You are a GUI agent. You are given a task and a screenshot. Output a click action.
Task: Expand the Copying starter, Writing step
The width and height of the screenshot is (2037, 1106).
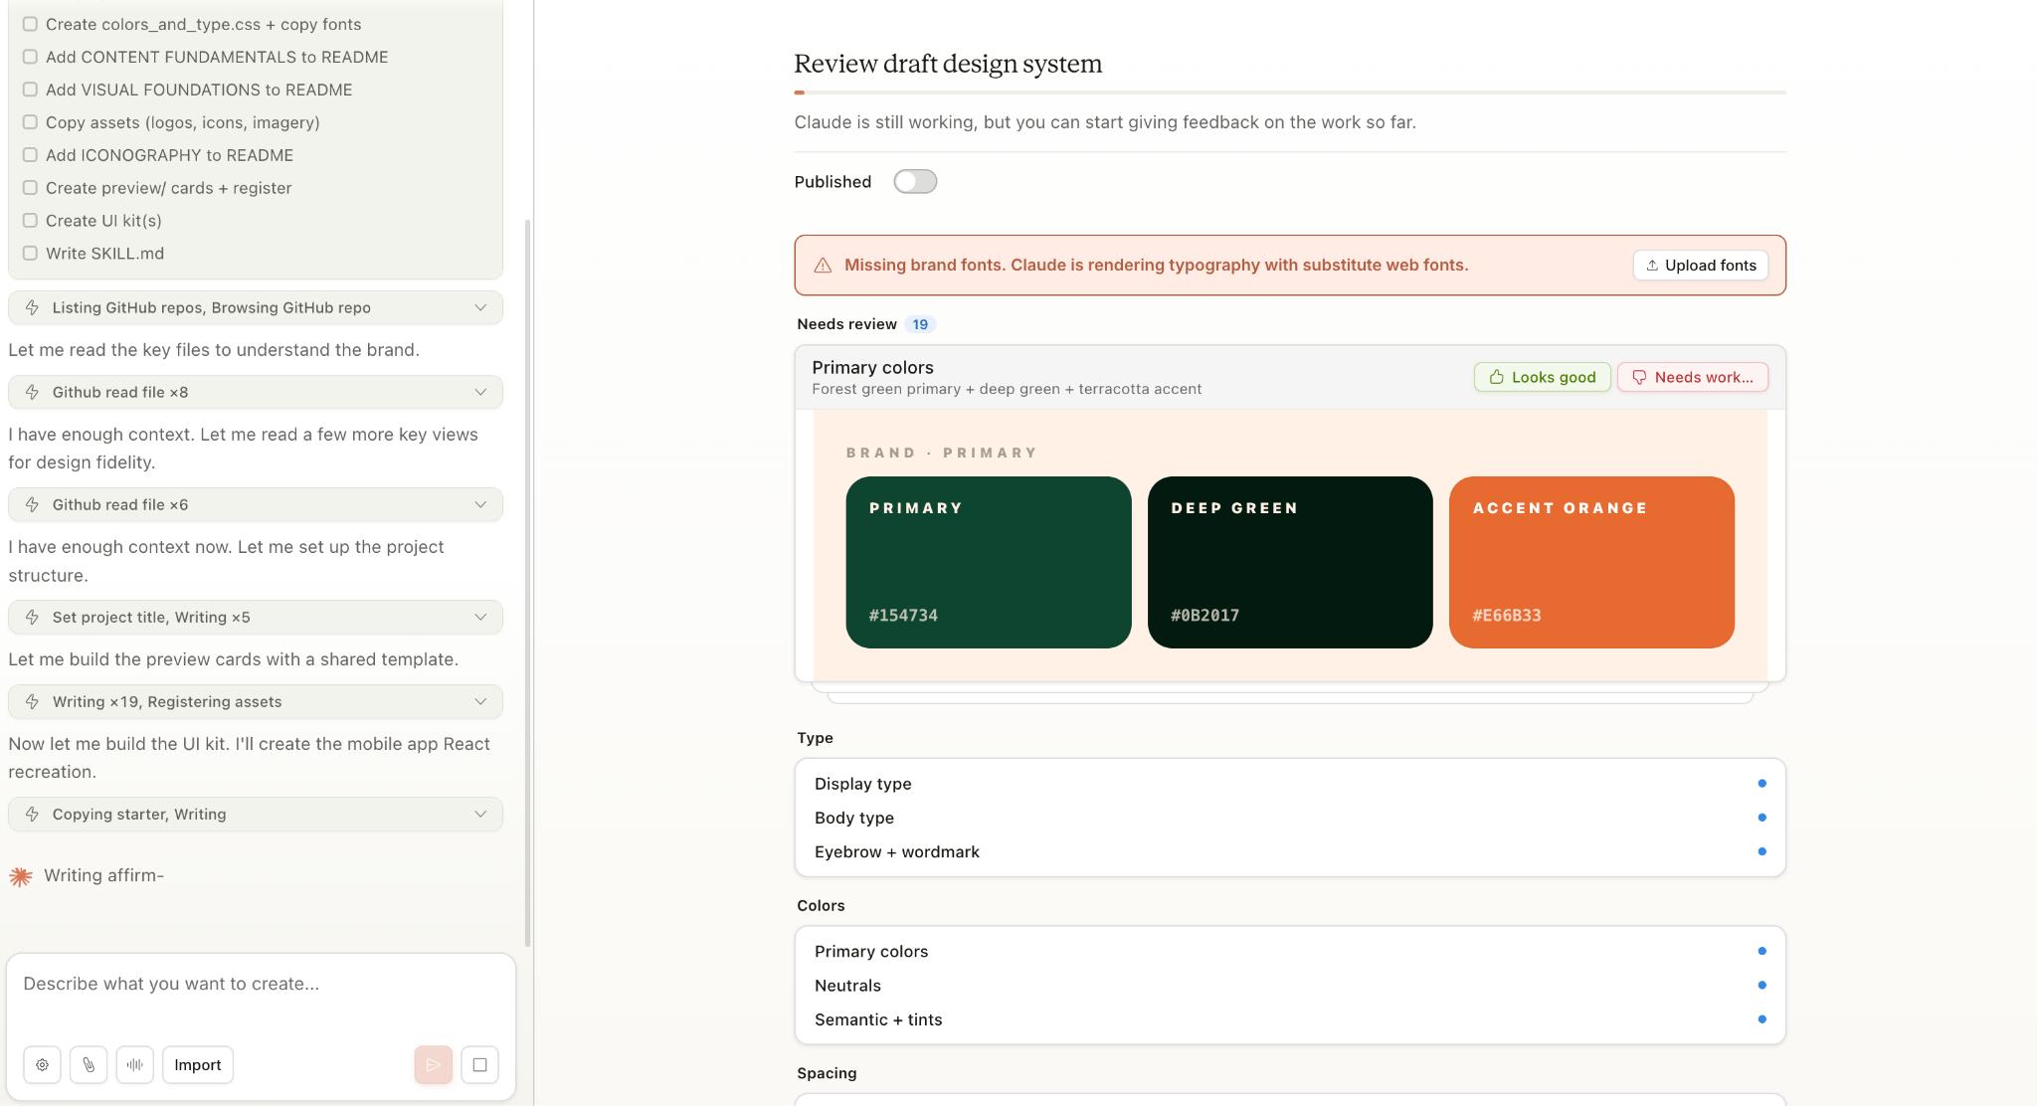pyautogui.click(x=256, y=814)
